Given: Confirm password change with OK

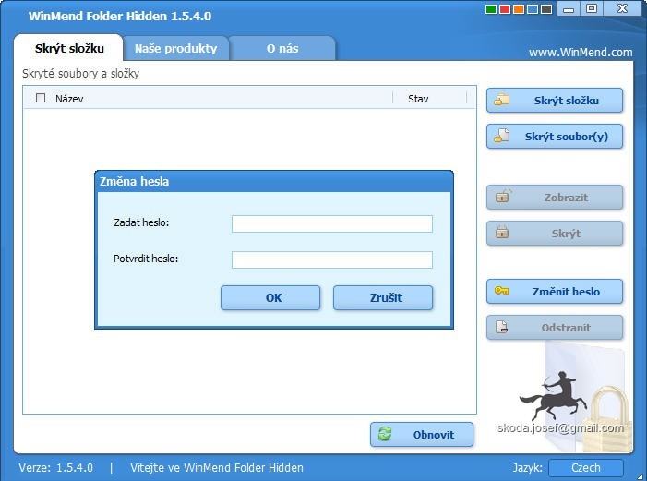Looking at the screenshot, I should coord(270,297).
